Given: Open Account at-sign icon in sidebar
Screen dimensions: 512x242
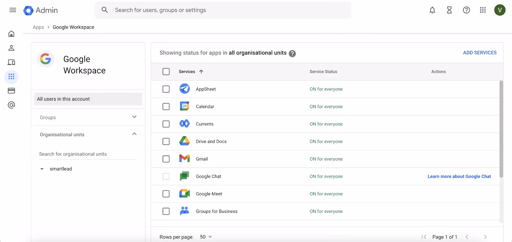Looking at the screenshot, I should tap(12, 105).
